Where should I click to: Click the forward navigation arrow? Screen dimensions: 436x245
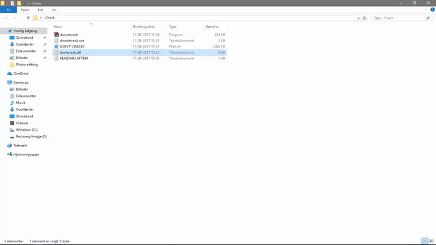(15, 18)
